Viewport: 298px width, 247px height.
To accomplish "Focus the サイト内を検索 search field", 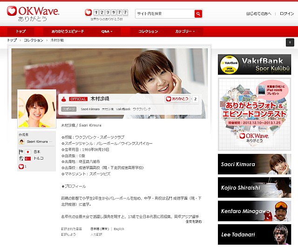I will tap(165, 13).
